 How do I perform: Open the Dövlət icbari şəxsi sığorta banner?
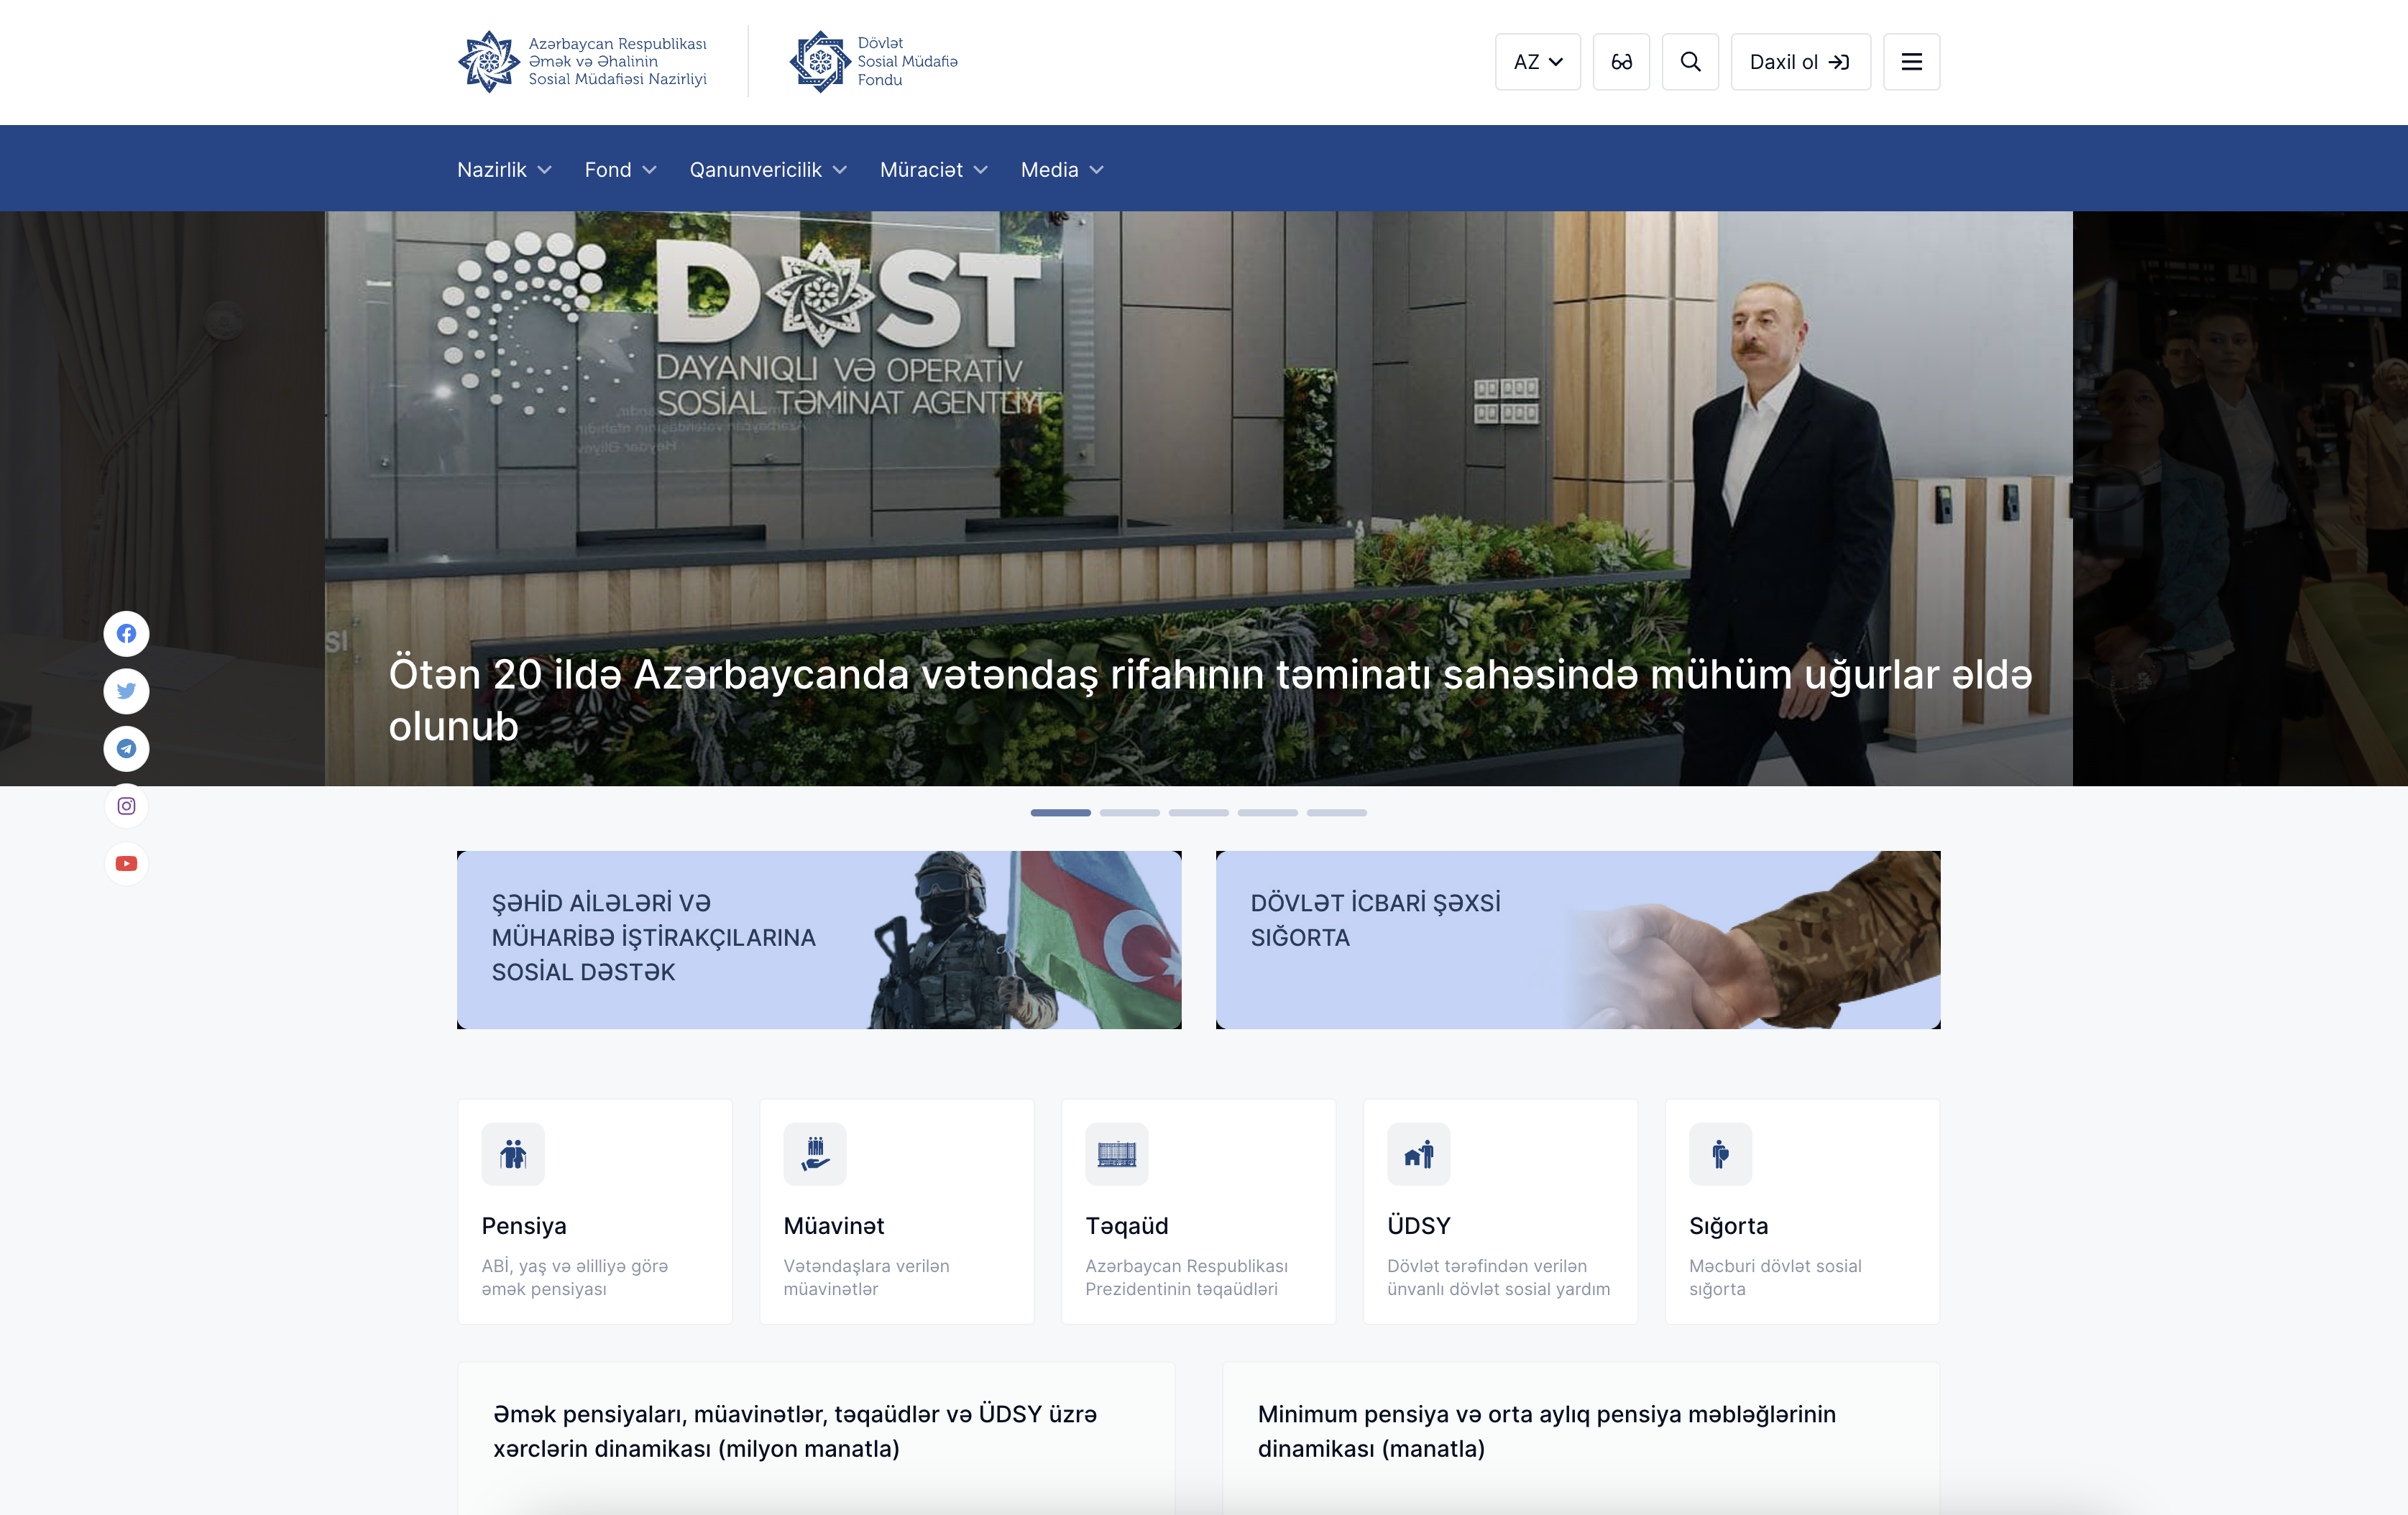1578,940
